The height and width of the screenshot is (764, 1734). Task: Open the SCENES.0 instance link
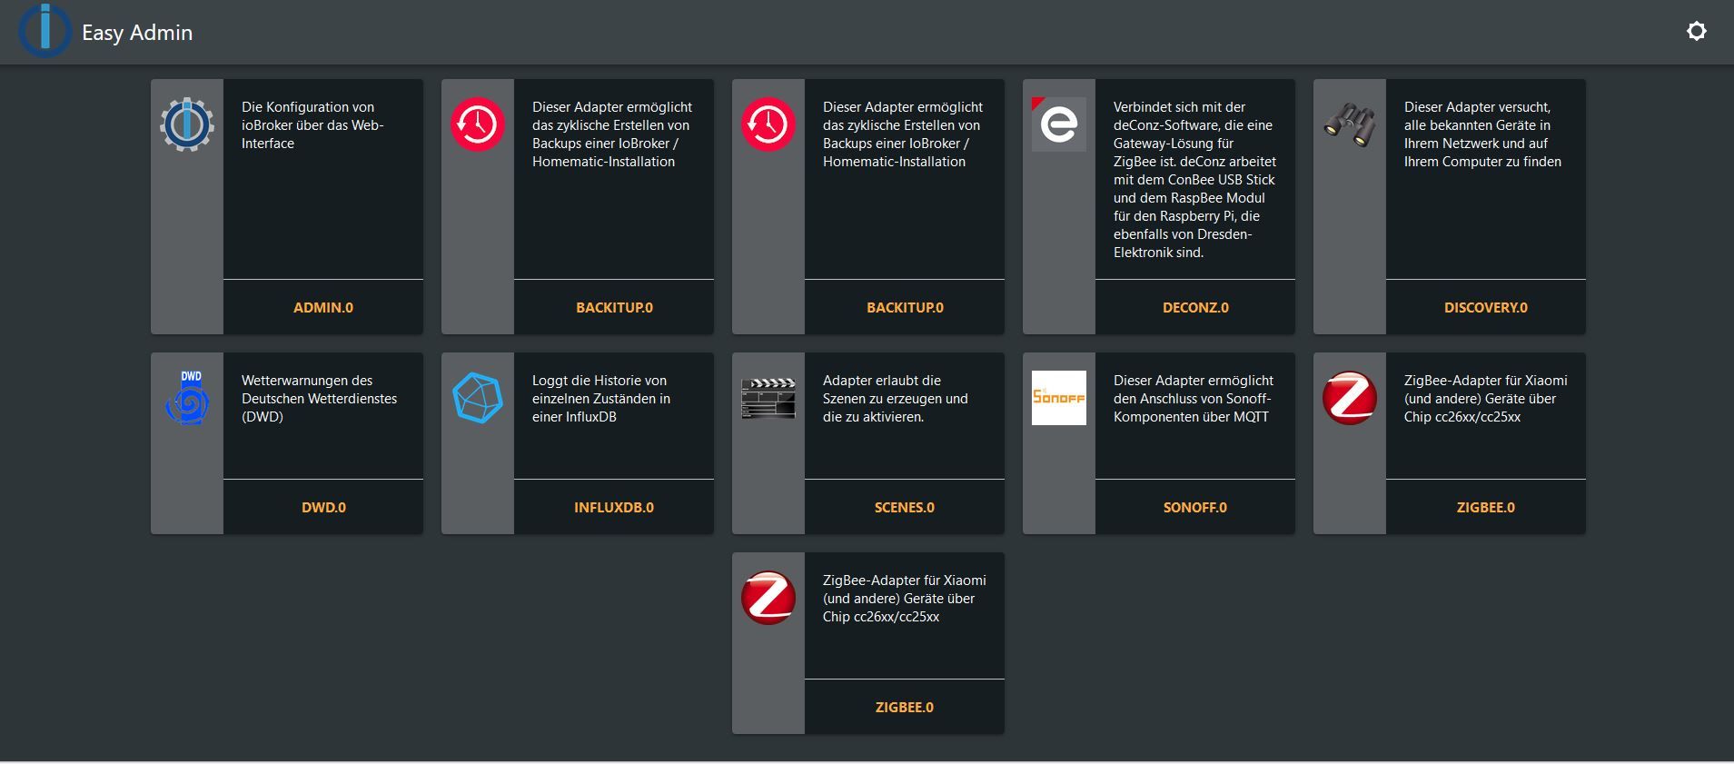(905, 508)
